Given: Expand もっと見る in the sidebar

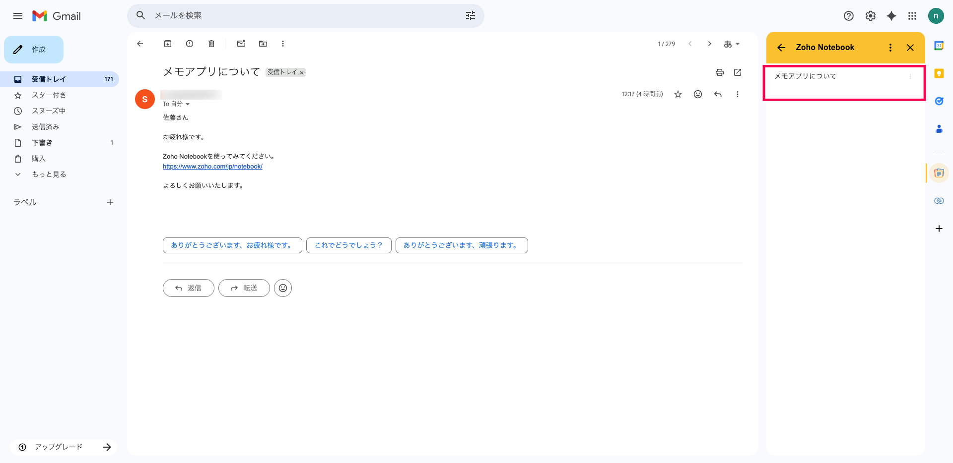Looking at the screenshot, I should point(49,174).
